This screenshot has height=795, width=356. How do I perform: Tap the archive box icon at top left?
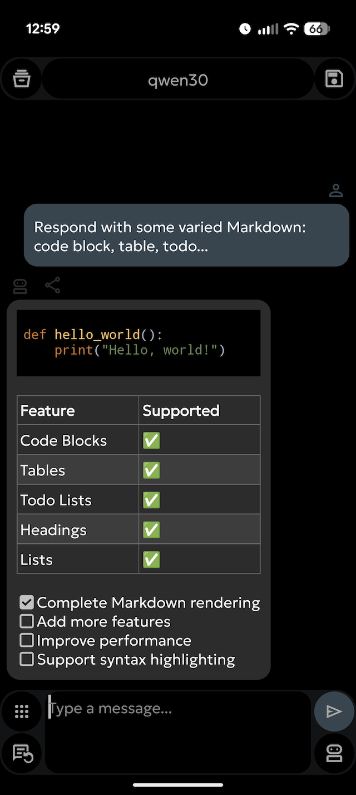click(21, 79)
